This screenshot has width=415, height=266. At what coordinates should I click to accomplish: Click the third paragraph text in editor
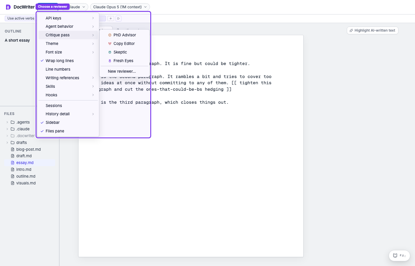click(165, 102)
